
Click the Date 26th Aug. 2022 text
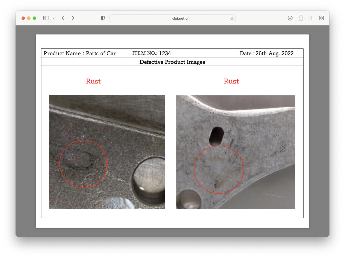pyautogui.click(x=266, y=53)
